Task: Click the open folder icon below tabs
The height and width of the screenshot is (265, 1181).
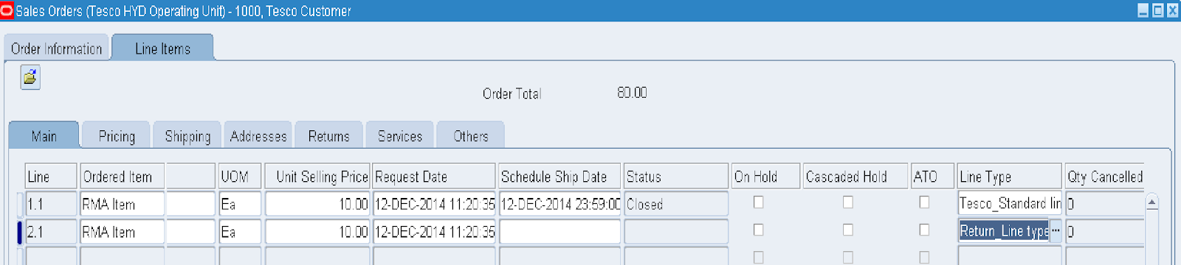Action: [x=30, y=77]
